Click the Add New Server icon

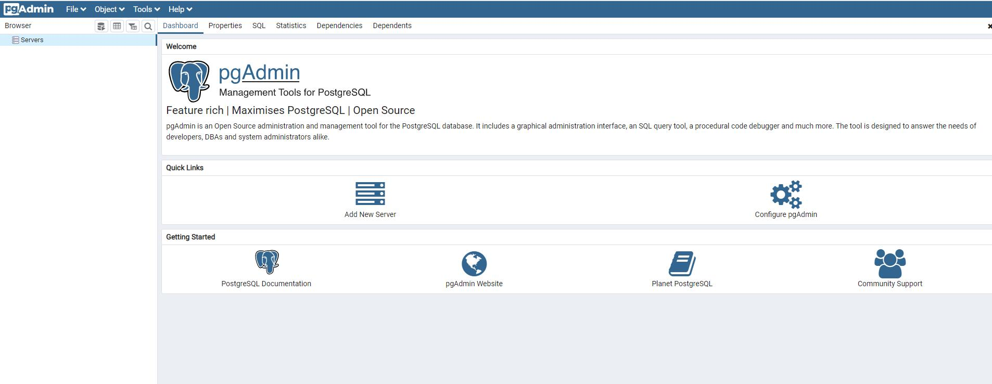point(370,194)
